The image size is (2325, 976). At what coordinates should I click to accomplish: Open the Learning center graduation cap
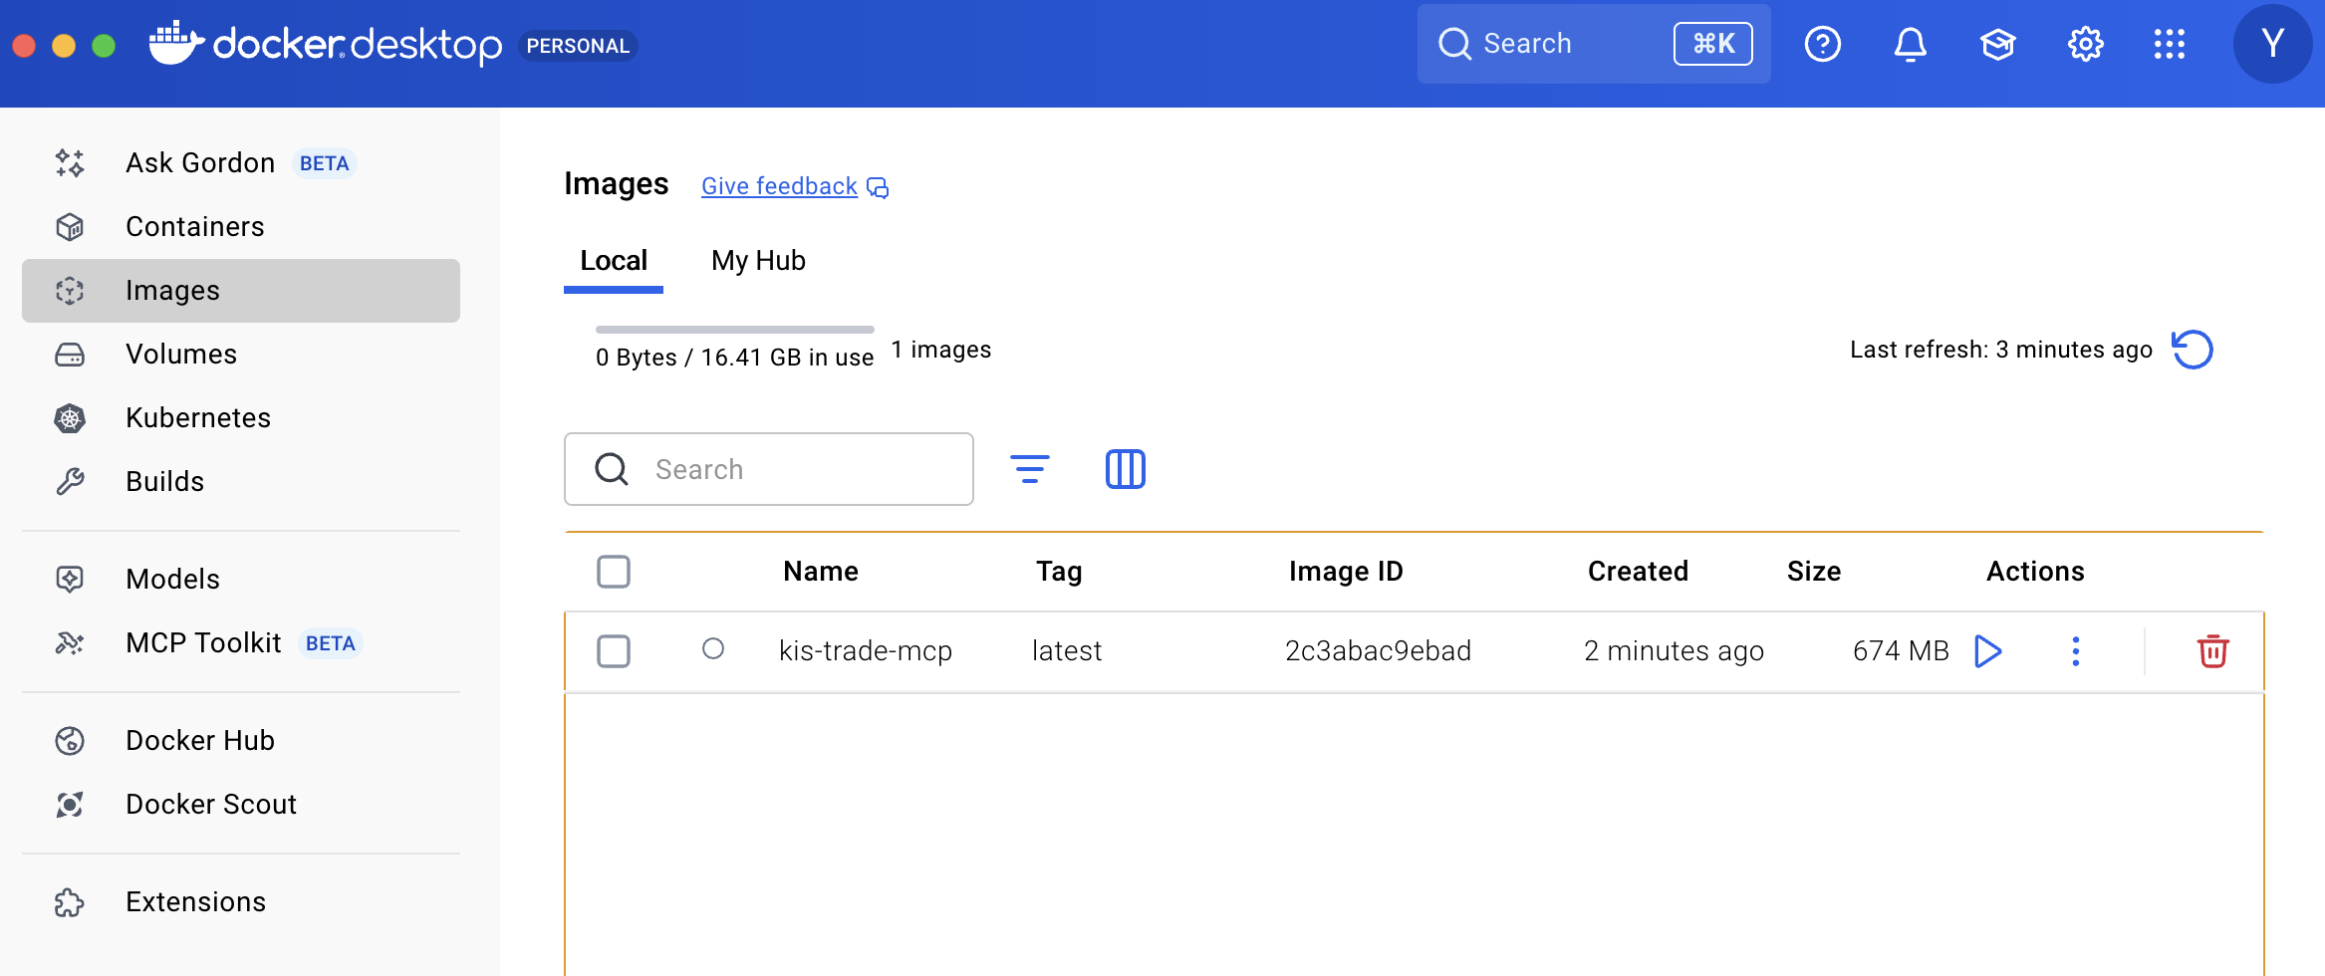(x=1997, y=45)
